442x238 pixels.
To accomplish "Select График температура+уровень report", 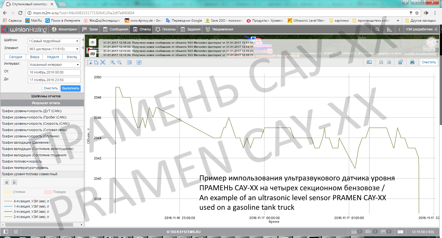I will point(25,168).
